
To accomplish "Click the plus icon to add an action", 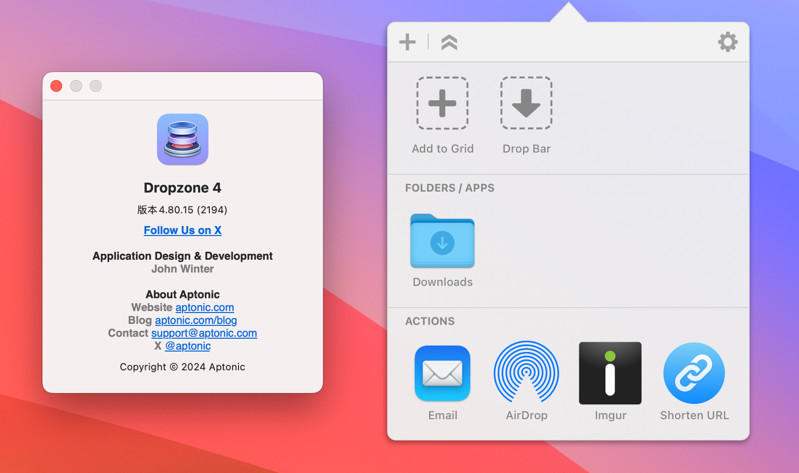I will [407, 42].
